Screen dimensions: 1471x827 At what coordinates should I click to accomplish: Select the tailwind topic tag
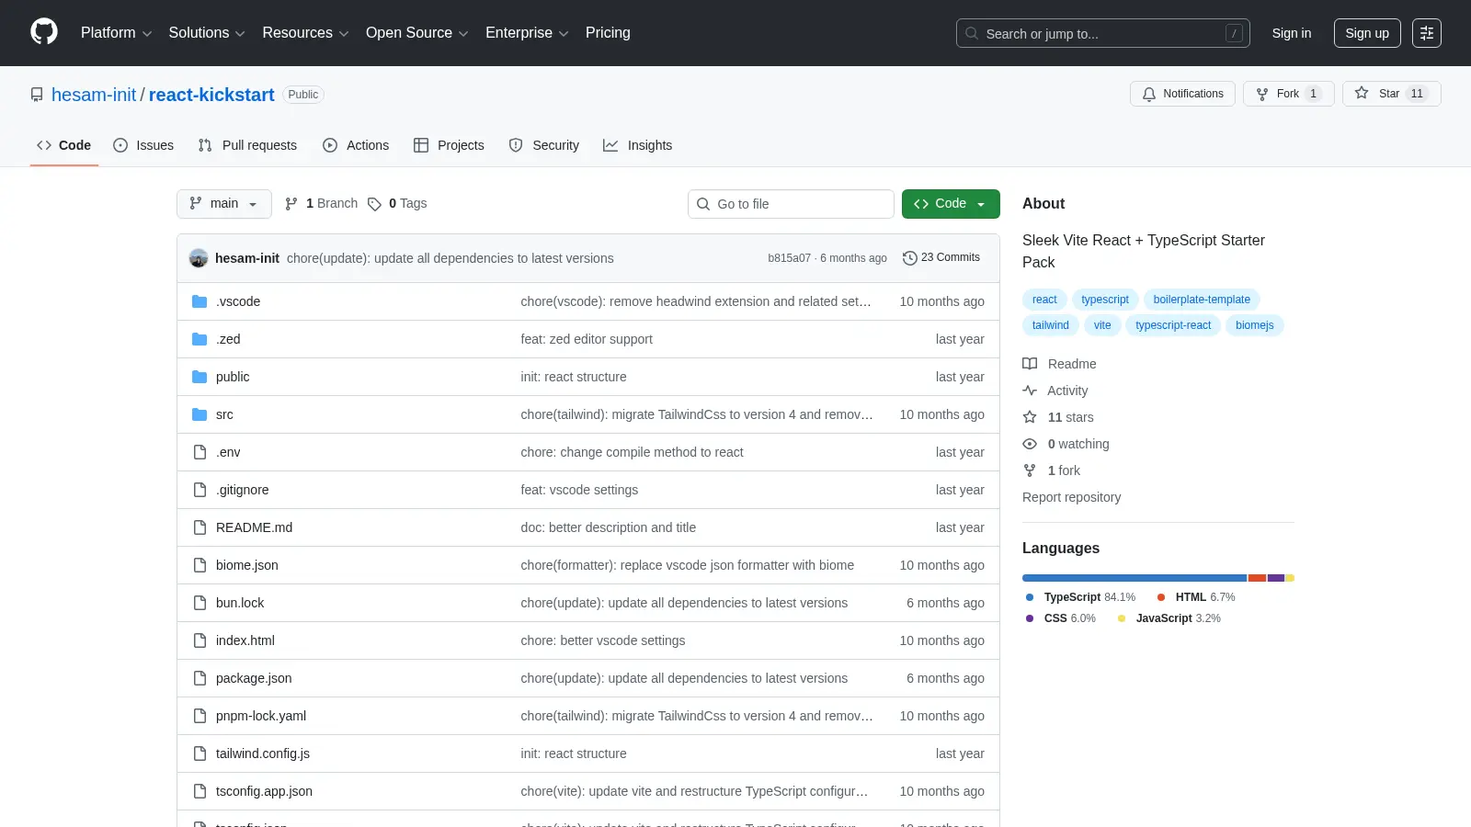(x=1050, y=325)
